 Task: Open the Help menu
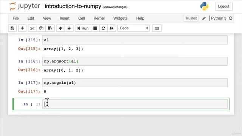pos(140,18)
